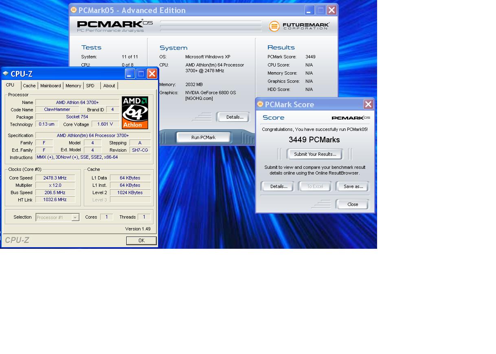Click the 3449 PCMarks score text

pyautogui.click(x=314, y=140)
